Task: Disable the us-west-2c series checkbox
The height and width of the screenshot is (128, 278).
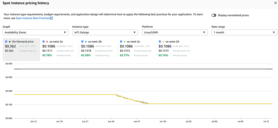Action: 121,42
